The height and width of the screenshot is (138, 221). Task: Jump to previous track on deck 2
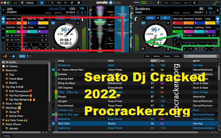coord(158,18)
